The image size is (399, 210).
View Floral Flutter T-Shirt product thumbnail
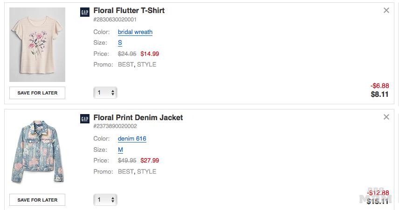tap(37, 48)
